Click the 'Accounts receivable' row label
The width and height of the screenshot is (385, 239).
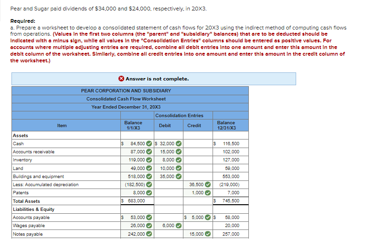click(33, 152)
